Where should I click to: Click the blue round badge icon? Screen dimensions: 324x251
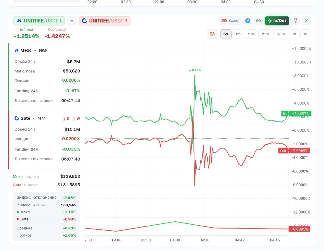tap(247, 21)
